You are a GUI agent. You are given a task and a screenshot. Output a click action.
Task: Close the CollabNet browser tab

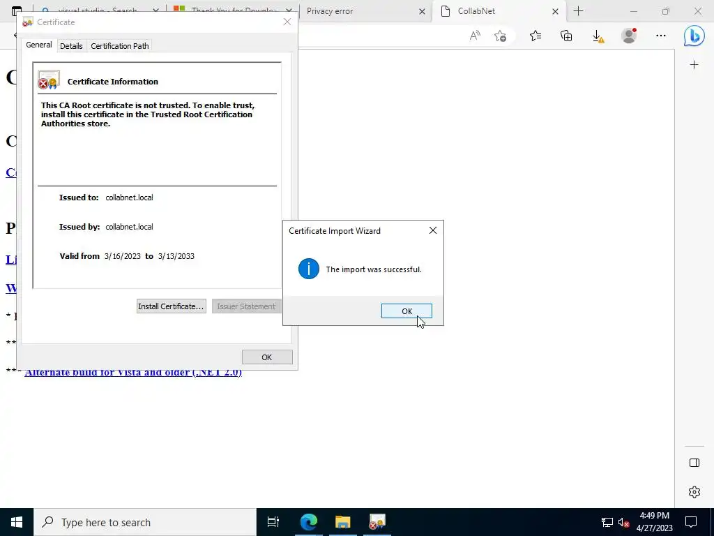pos(555,11)
